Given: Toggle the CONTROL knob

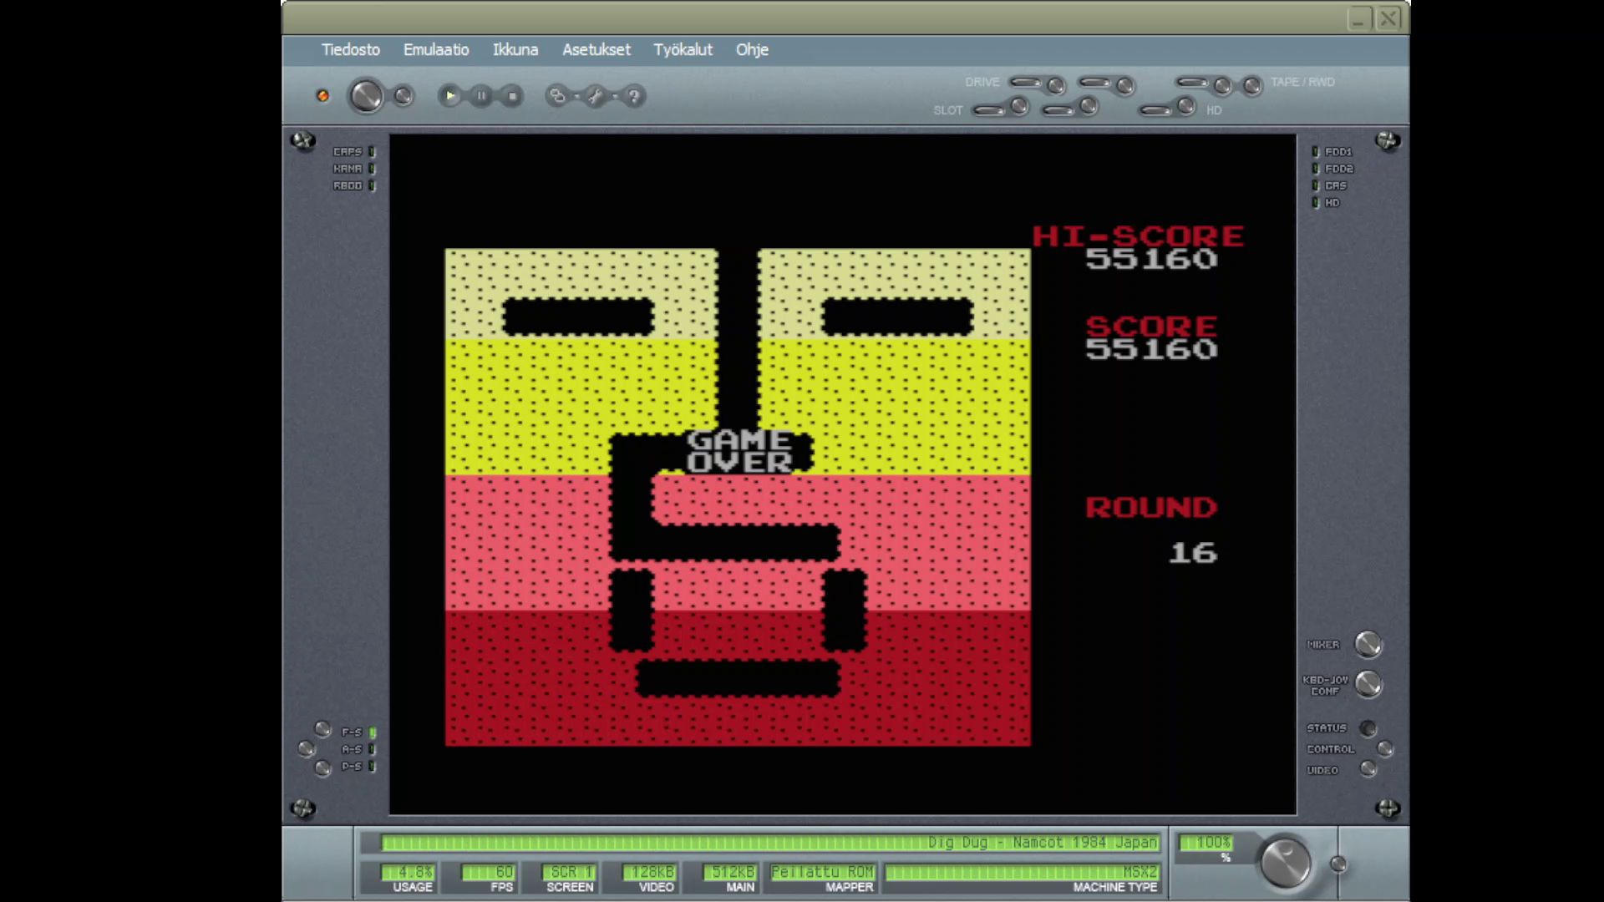Looking at the screenshot, I should (1385, 748).
